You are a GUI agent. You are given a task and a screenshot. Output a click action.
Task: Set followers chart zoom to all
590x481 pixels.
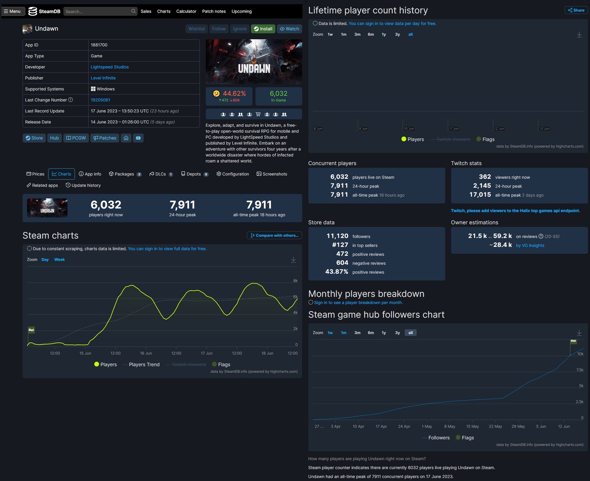410,333
